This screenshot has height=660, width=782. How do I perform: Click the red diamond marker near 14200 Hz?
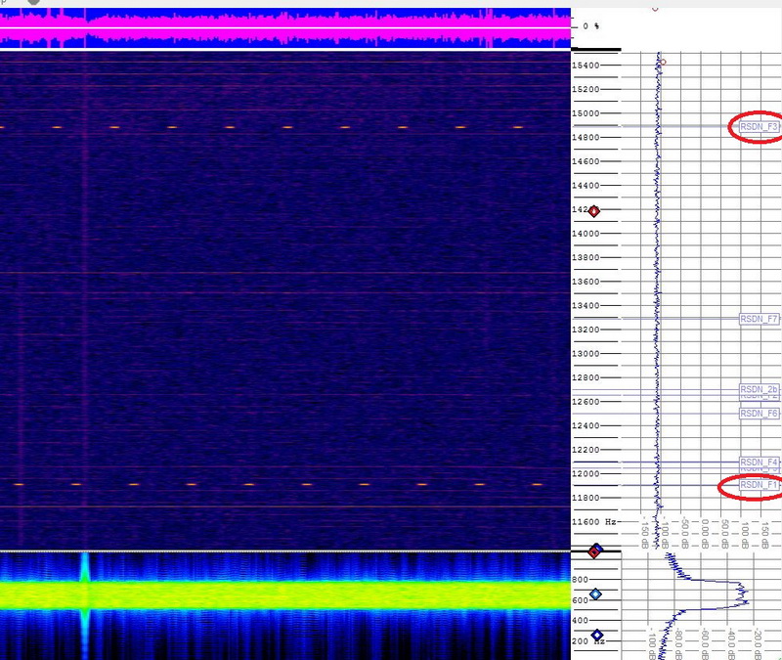tap(593, 211)
